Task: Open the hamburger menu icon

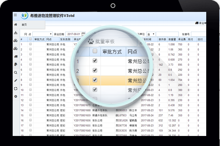Action: click(15, 15)
